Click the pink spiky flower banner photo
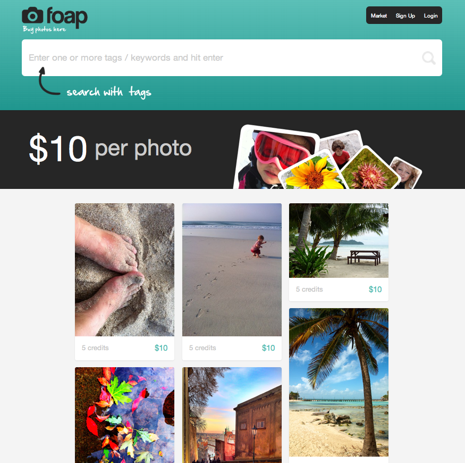Viewport: 465px width, 463px height. (x=370, y=170)
